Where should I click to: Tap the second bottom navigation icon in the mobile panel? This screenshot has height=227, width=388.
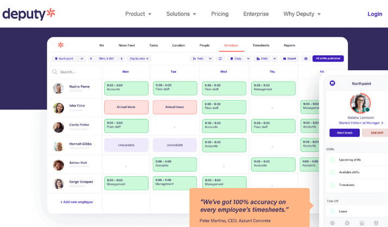pos(347,223)
